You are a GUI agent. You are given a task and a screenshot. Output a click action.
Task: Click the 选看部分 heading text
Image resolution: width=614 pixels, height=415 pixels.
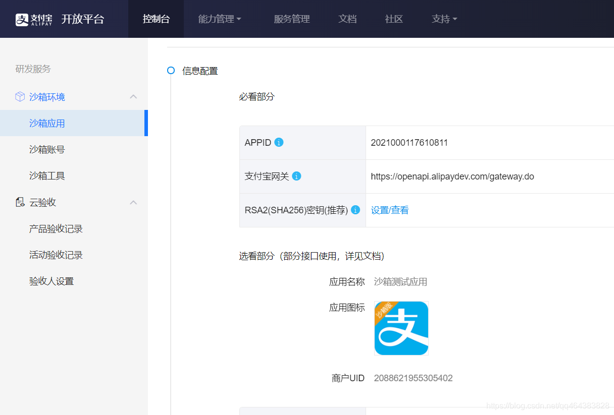312,256
